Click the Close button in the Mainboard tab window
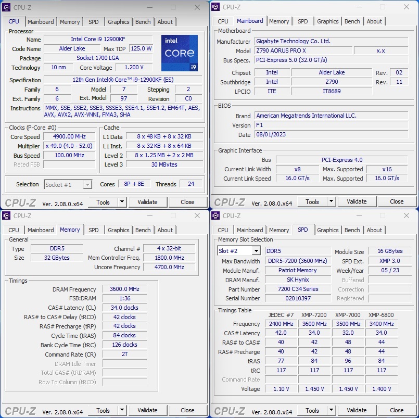The height and width of the screenshot is (418, 419). [x=397, y=201]
